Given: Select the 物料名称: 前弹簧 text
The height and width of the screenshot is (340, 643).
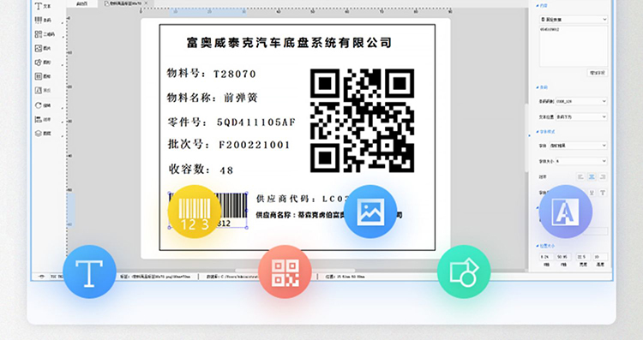Looking at the screenshot, I should tap(212, 98).
